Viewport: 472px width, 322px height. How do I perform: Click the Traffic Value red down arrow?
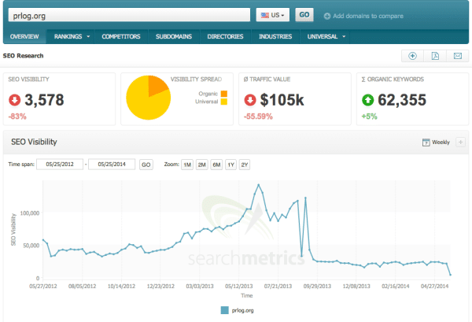pos(250,100)
